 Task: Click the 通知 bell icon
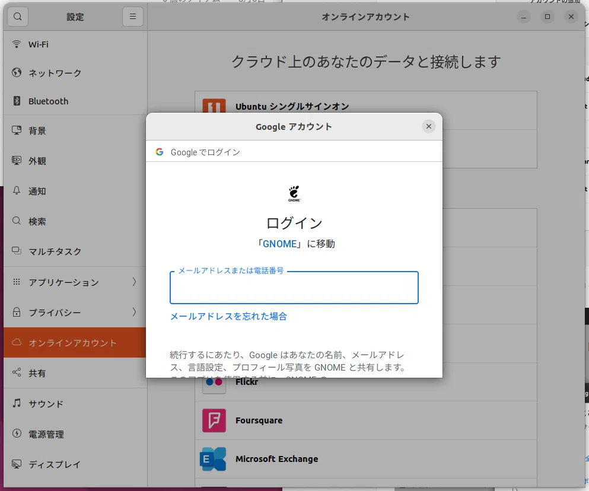(x=17, y=191)
